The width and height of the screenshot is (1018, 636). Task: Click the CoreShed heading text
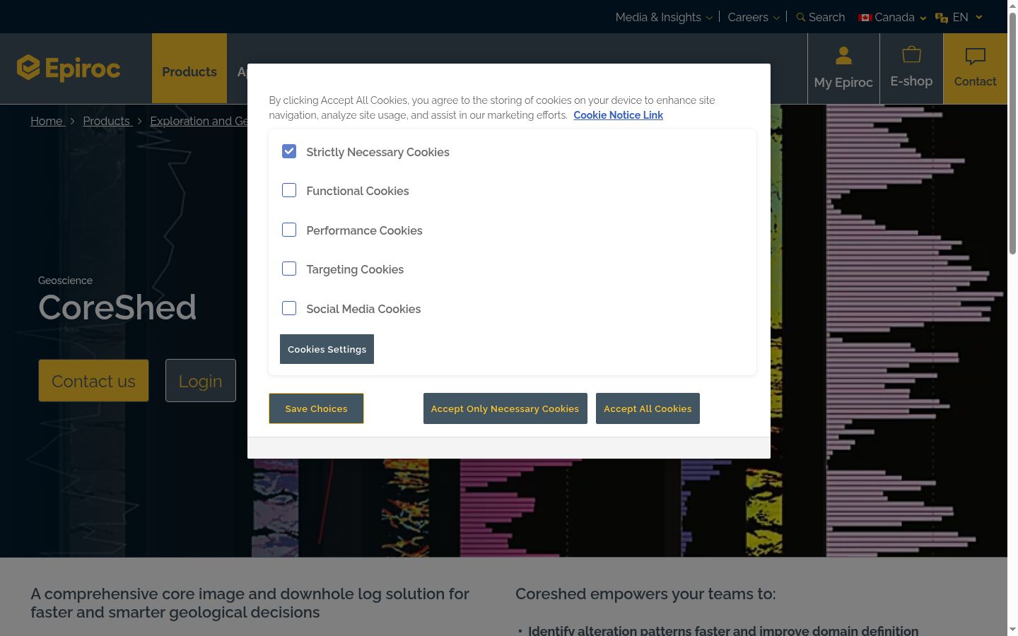point(117,307)
